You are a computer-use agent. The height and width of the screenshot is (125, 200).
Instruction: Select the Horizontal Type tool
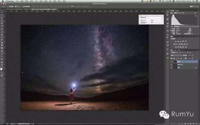click(x=2, y=54)
